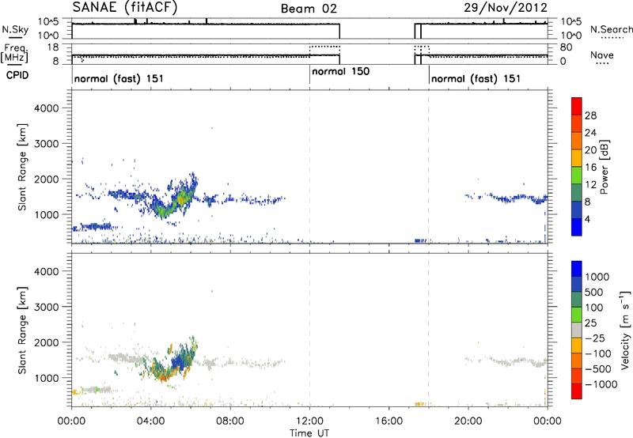
Task: Click the 3000 tick on the velocity panel
Action: pos(47,307)
